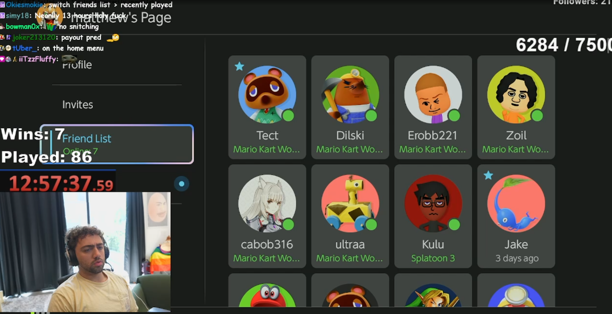Click chat username Okiesmokie
The width and height of the screenshot is (612, 314).
pos(24,5)
